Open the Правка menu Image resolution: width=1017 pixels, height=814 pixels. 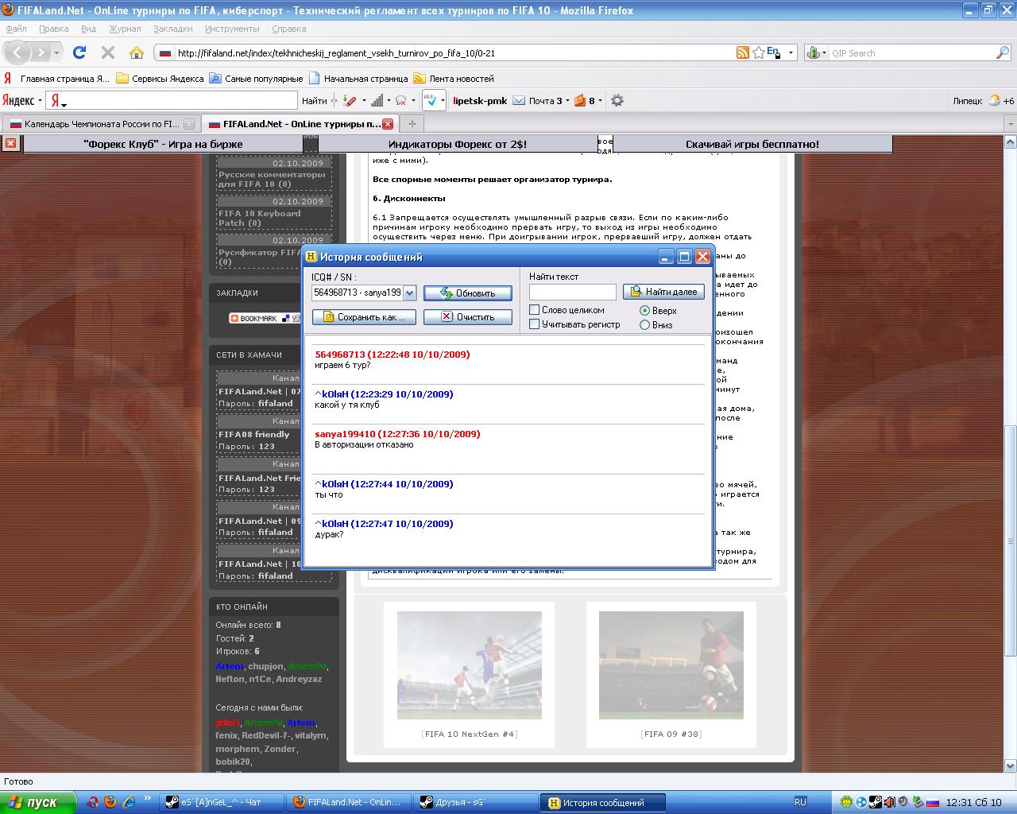tap(54, 29)
